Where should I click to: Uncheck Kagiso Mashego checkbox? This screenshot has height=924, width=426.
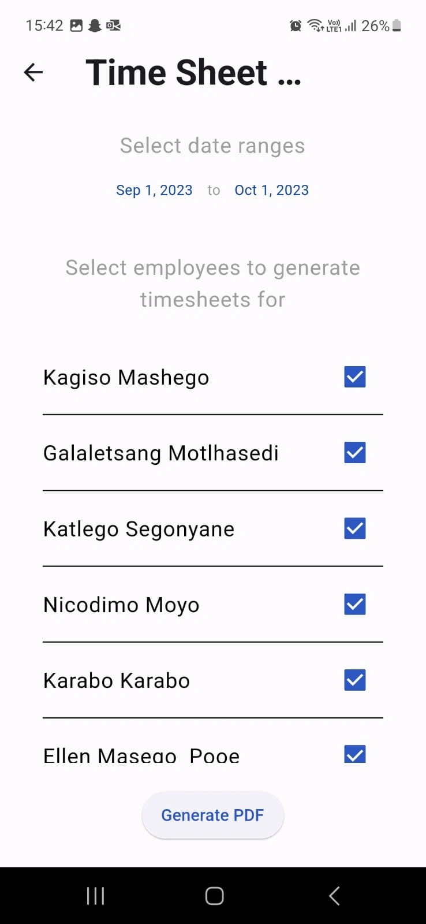click(x=355, y=377)
